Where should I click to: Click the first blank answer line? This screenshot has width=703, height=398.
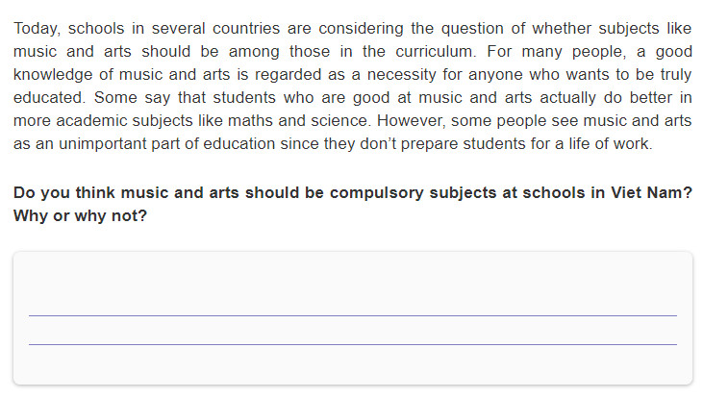pos(353,315)
